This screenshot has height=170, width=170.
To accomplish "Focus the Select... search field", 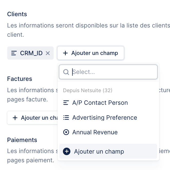I will tap(108, 72).
